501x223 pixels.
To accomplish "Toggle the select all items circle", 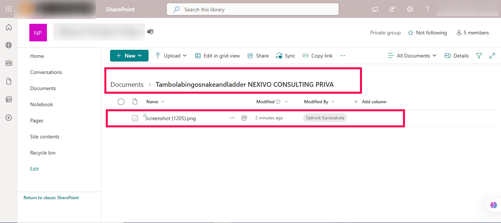I will (121, 102).
